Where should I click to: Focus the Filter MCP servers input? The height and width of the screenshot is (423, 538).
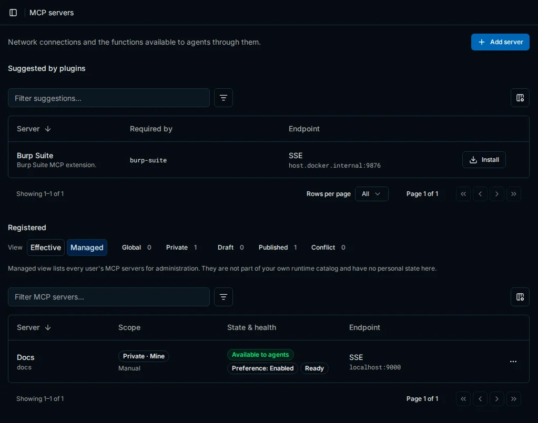(x=109, y=297)
